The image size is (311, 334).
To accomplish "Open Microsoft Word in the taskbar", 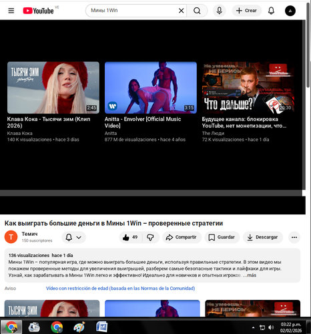I will (x=102, y=327).
